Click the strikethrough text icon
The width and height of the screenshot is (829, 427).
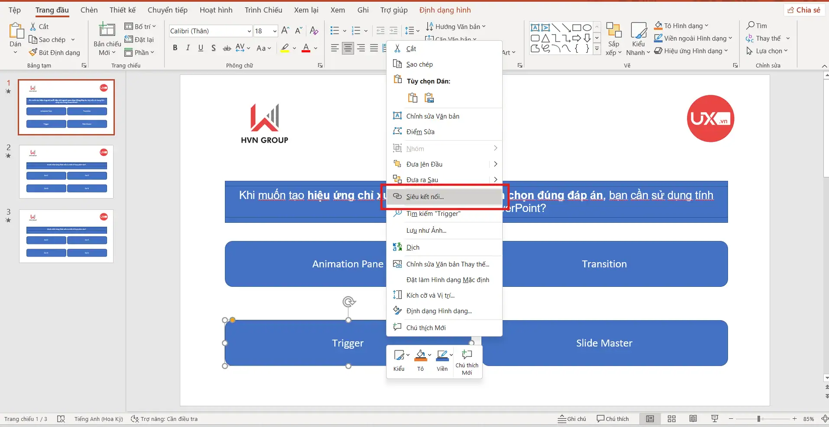point(227,48)
